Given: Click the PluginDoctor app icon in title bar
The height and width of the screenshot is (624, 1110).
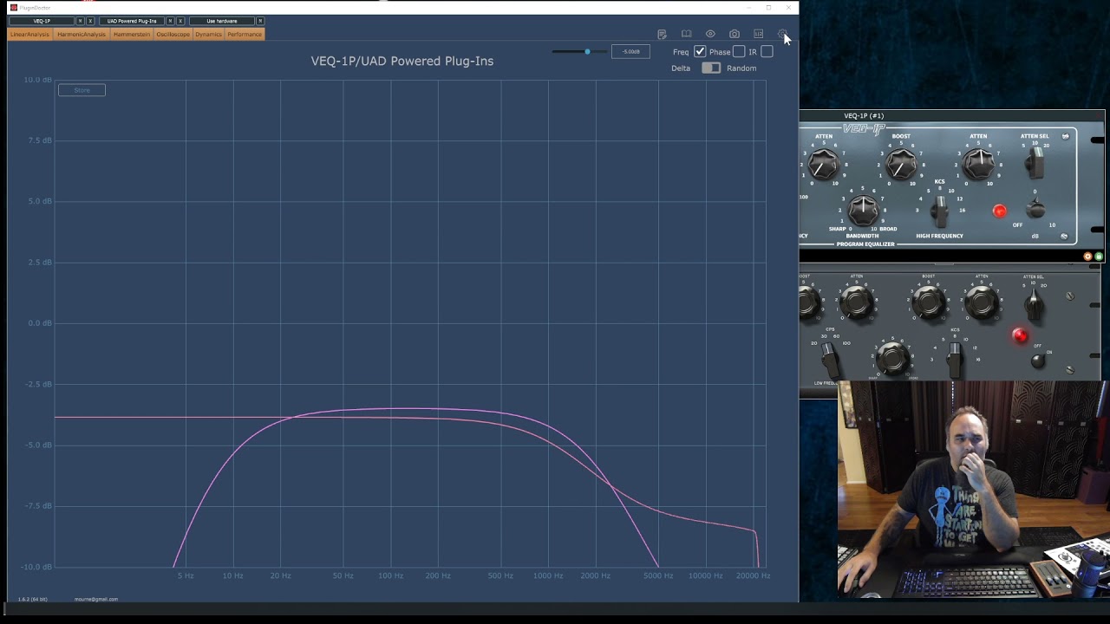Looking at the screenshot, I should coord(13,7).
